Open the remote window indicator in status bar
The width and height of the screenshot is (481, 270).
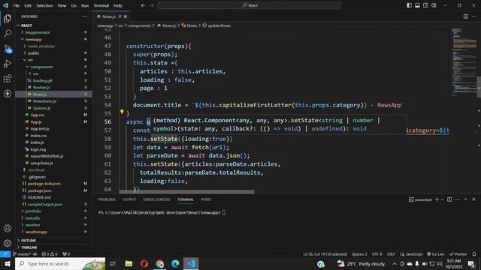coord(5,254)
